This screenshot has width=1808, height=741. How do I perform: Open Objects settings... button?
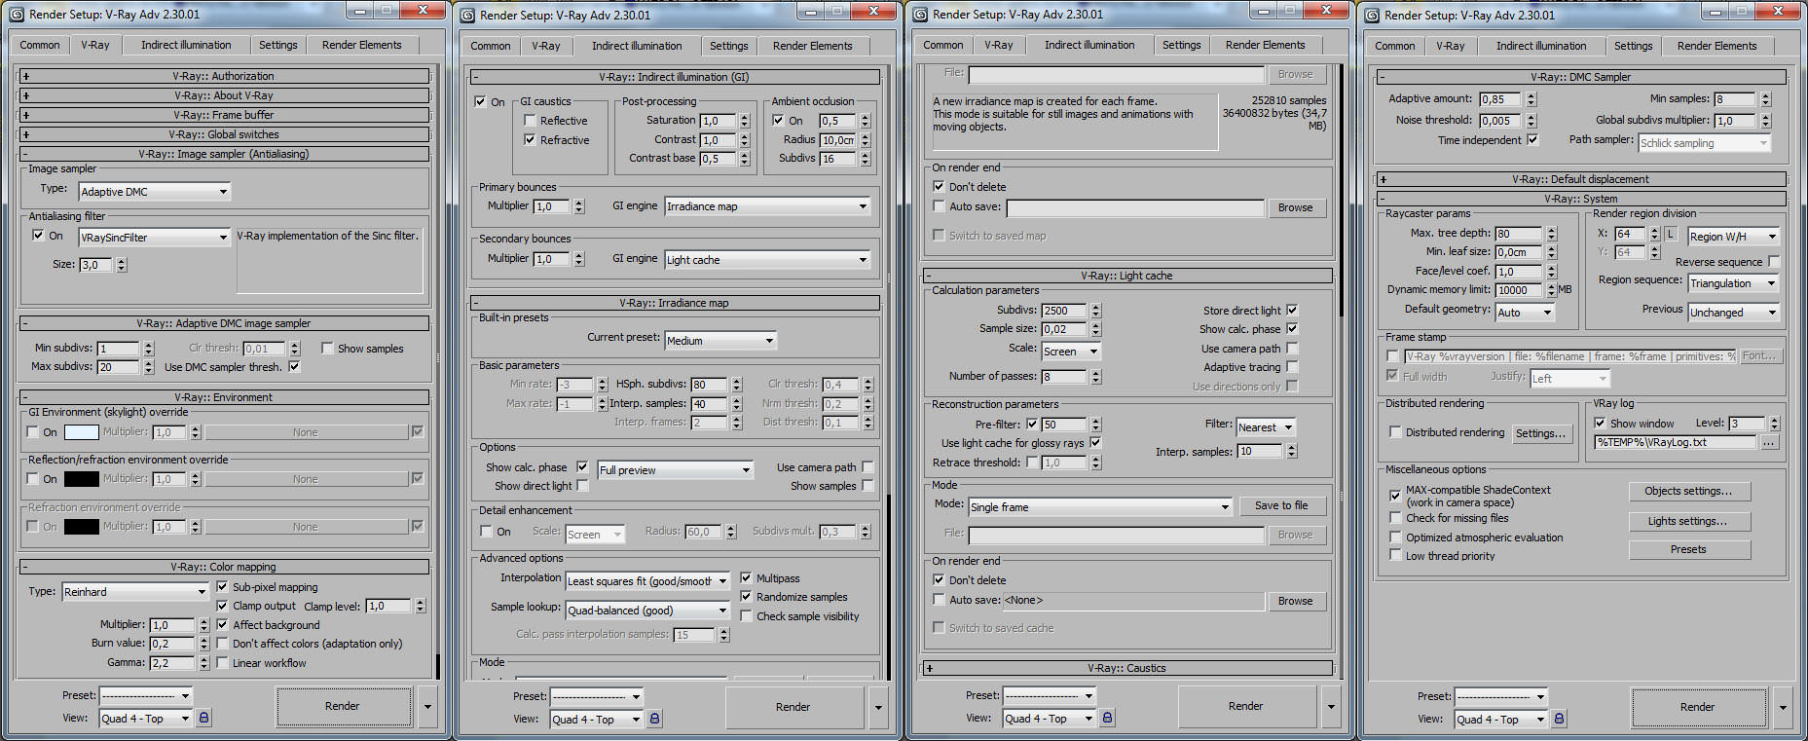click(1689, 491)
